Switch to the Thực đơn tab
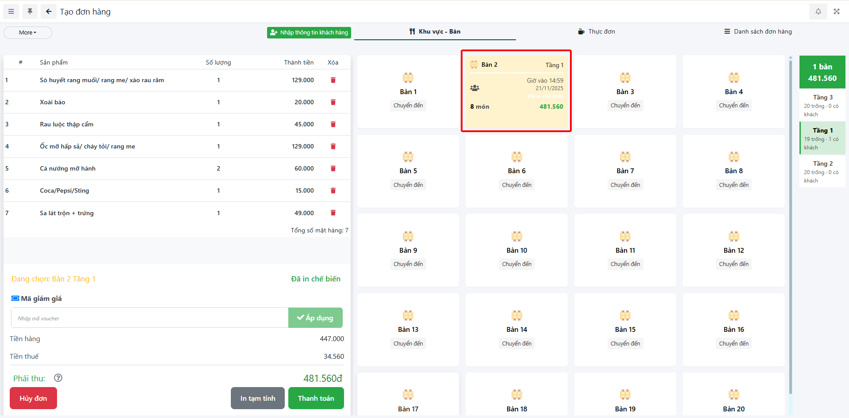Image resolution: width=849 pixels, height=418 pixels. coord(597,31)
